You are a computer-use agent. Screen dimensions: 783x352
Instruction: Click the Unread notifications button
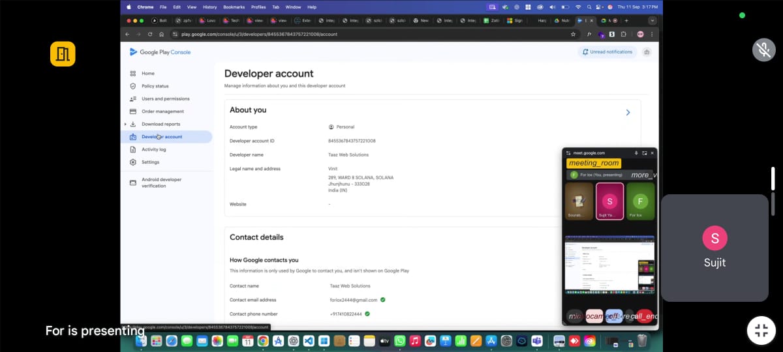(607, 52)
